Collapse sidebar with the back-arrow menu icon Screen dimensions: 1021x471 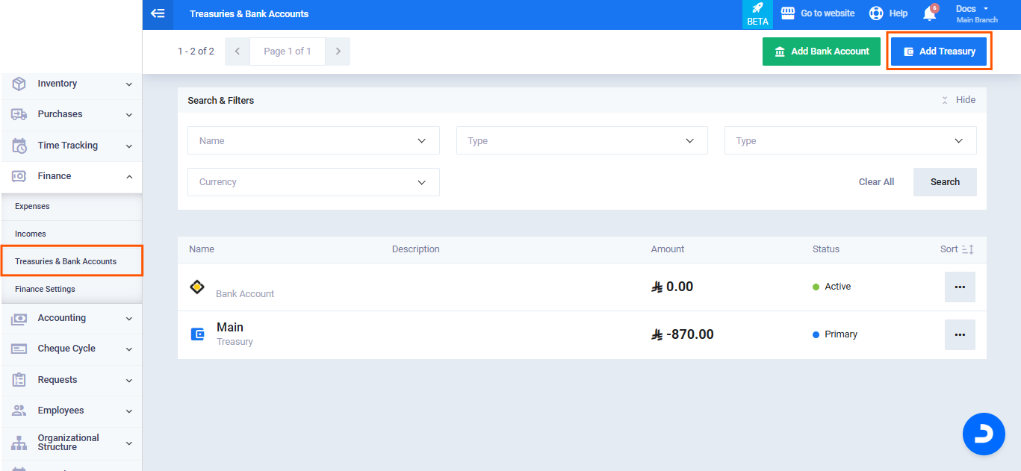(x=158, y=13)
